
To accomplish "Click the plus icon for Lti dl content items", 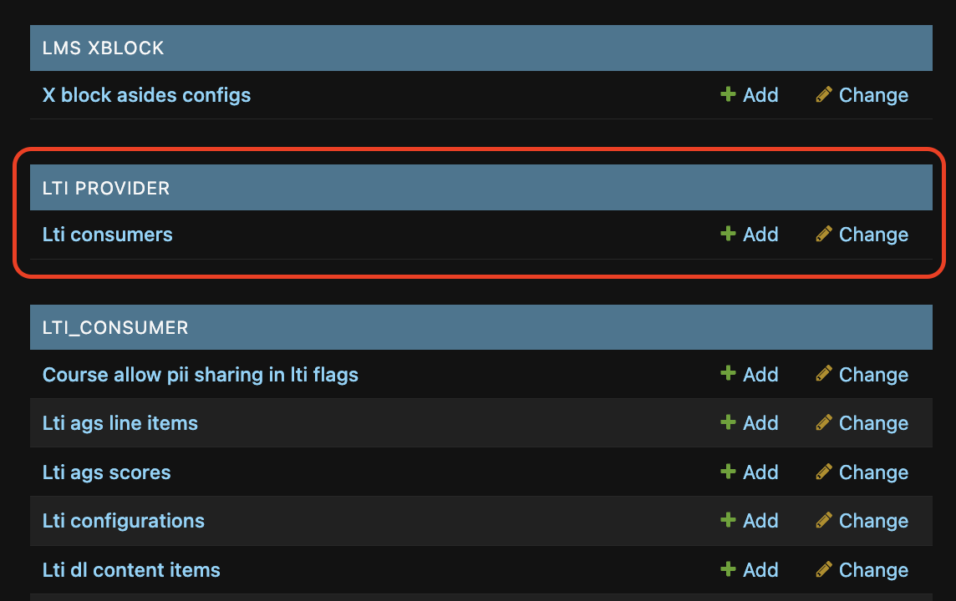I will [x=727, y=569].
